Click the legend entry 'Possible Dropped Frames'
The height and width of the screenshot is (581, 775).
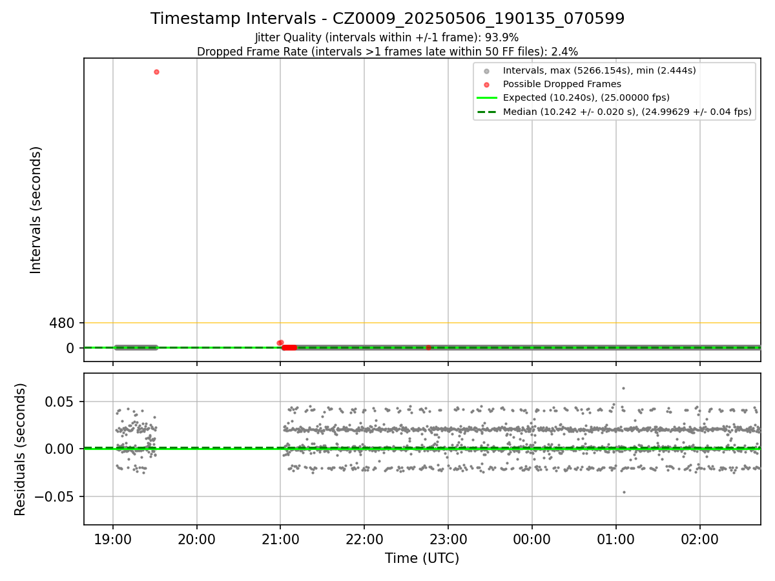[x=562, y=84]
